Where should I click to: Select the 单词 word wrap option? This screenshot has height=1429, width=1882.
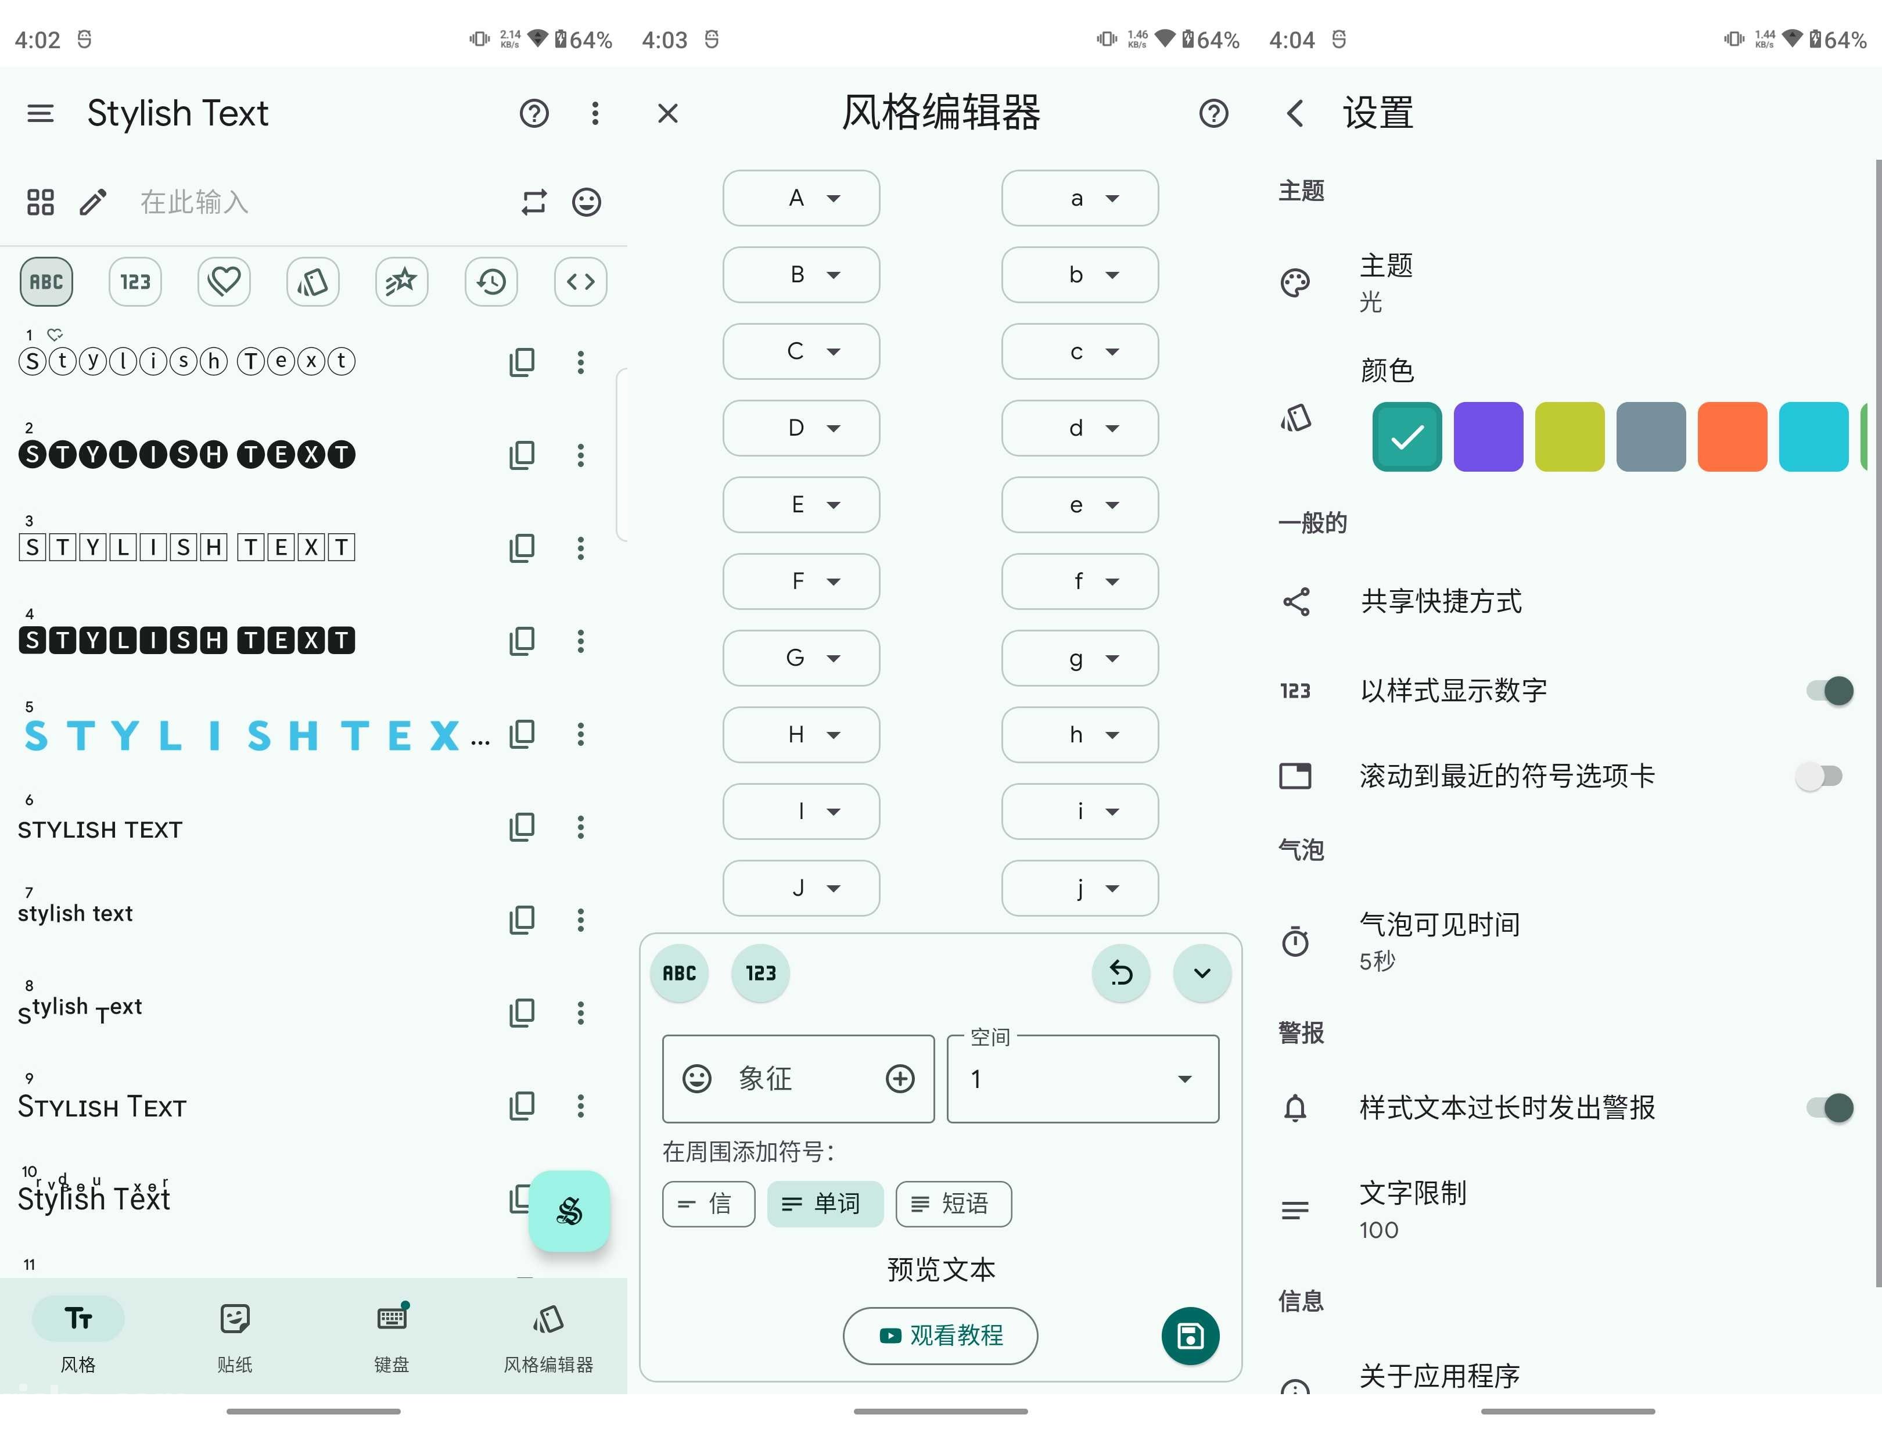click(x=825, y=1204)
